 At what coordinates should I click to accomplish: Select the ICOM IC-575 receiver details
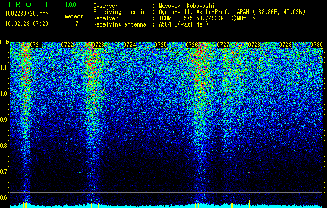pos(209,18)
